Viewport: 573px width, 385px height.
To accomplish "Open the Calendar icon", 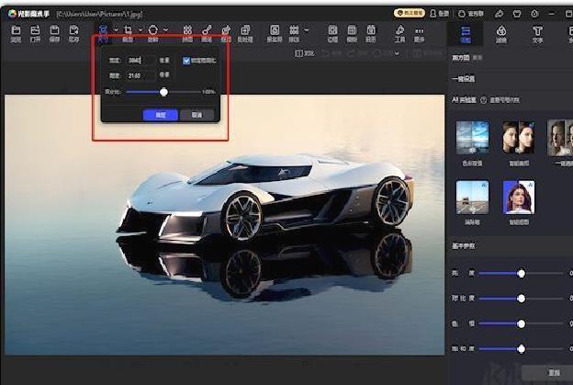I will point(371,30).
